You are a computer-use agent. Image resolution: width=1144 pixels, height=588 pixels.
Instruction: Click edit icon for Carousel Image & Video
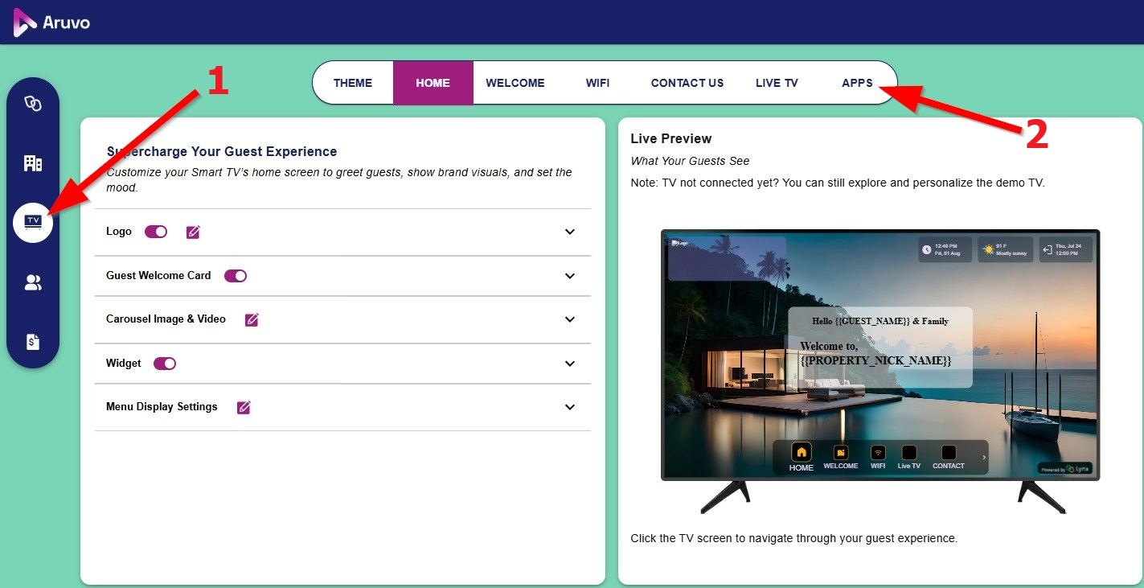tap(252, 319)
